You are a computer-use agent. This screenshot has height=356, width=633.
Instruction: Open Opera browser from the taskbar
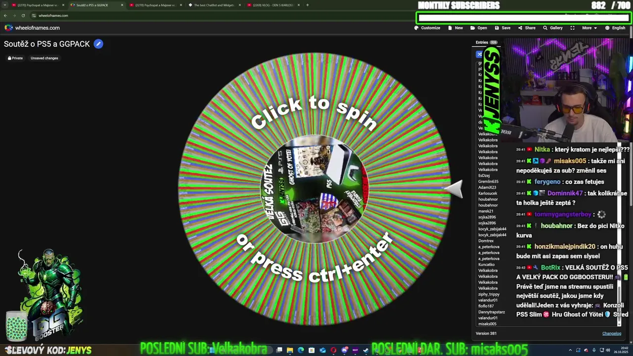333,350
